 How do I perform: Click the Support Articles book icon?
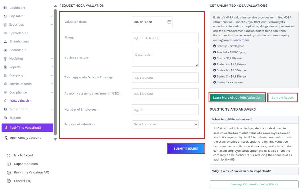click(x=9, y=164)
